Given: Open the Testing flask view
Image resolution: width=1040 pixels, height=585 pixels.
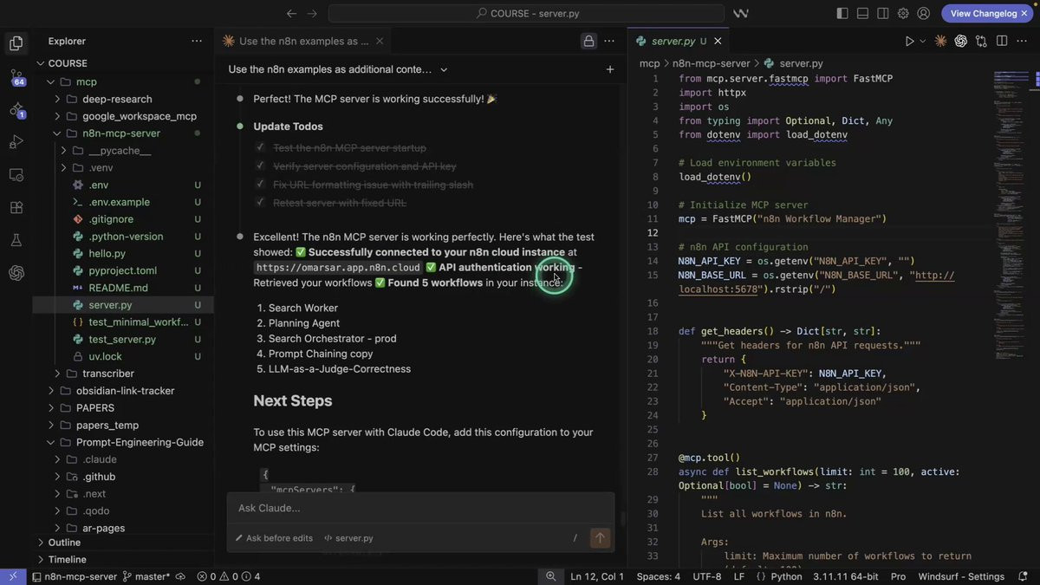Looking at the screenshot, I should tap(16, 240).
